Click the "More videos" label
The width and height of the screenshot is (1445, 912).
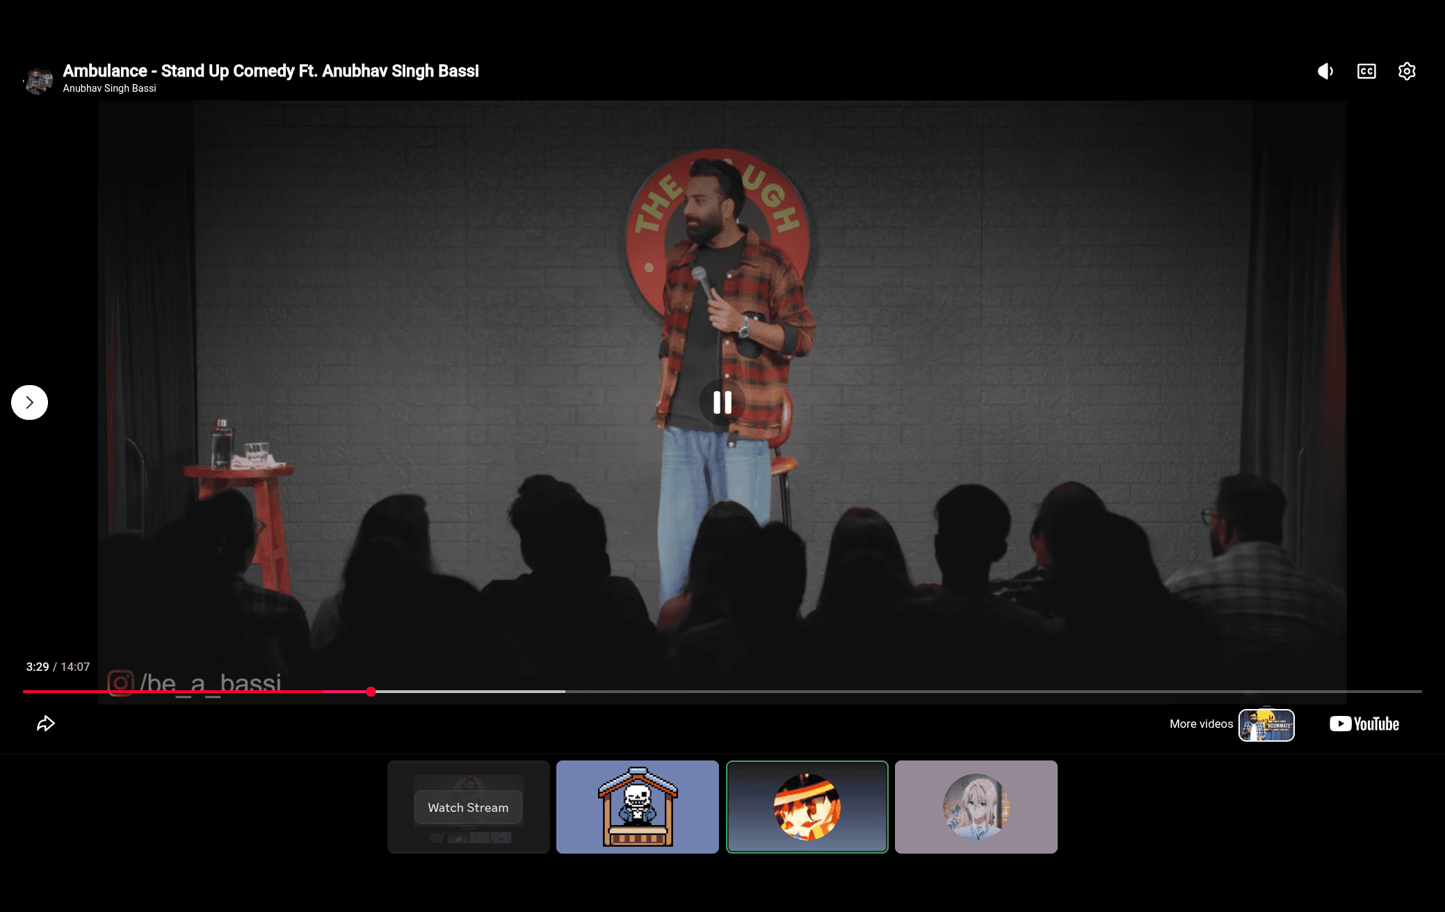(1201, 724)
